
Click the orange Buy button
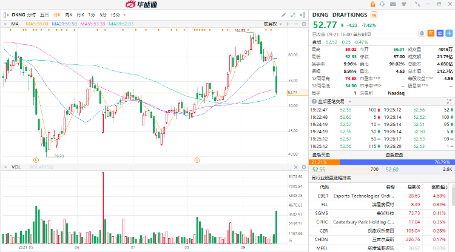click(x=431, y=33)
